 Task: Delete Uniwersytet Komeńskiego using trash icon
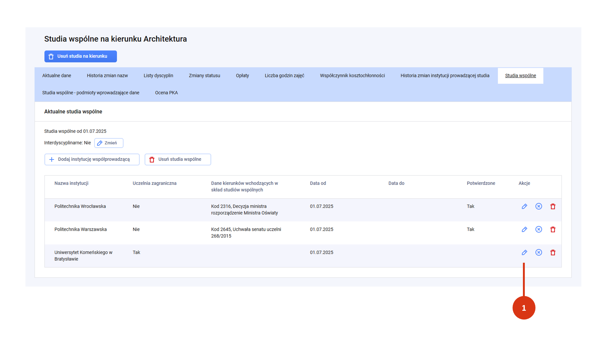tap(553, 252)
